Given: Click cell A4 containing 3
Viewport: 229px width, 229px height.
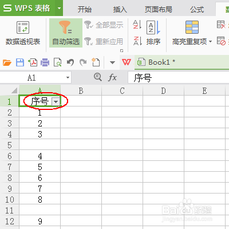Looking at the screenshot, I should tap(40, 134).
